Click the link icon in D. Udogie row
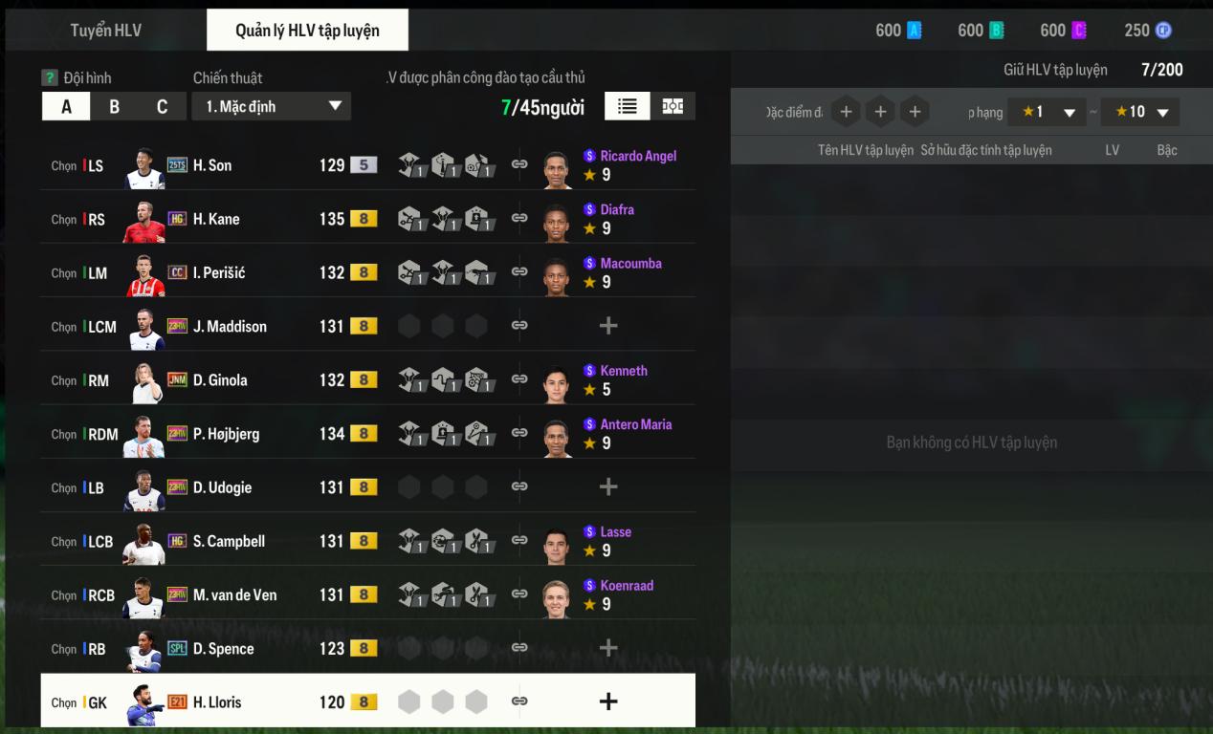 (x=519, y=486)
